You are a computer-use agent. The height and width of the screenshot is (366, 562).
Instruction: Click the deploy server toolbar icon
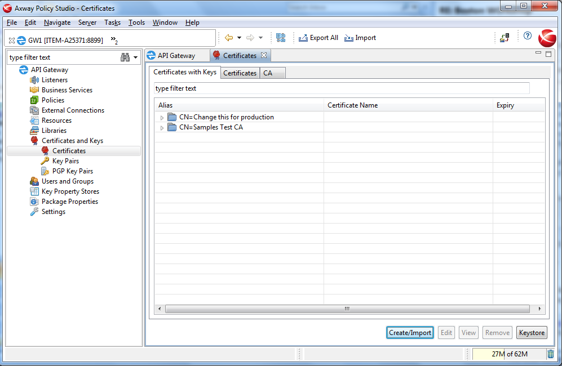505,38
